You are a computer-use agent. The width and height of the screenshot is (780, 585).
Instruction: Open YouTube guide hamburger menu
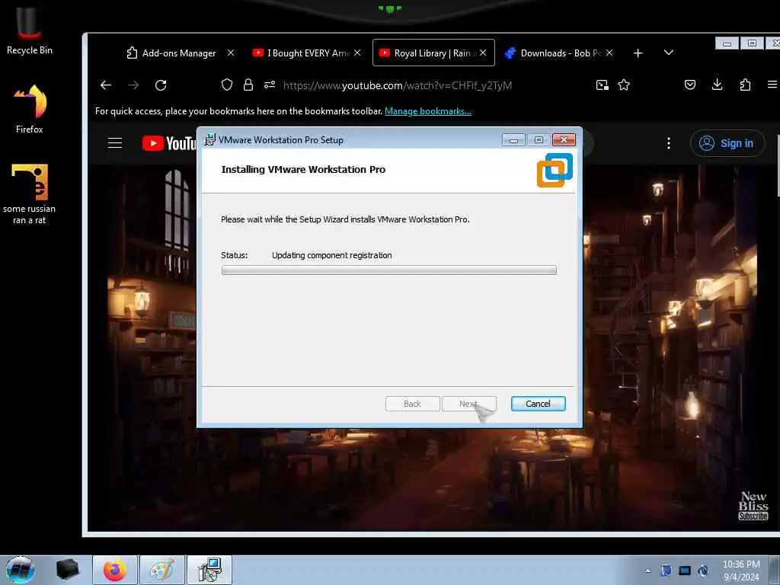point(115,143)
